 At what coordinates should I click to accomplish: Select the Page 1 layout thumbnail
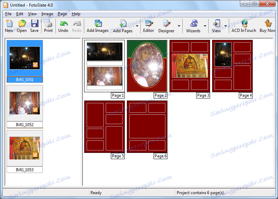[x=104, y=66]
